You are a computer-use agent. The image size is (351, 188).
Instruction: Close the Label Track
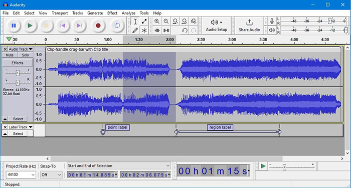[5, 127]
